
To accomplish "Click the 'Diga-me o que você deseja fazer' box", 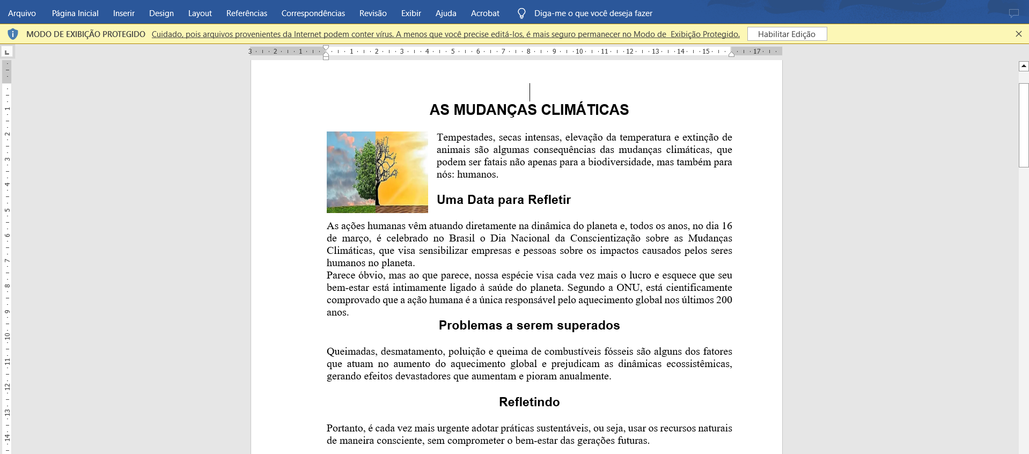I will (593, 13).
